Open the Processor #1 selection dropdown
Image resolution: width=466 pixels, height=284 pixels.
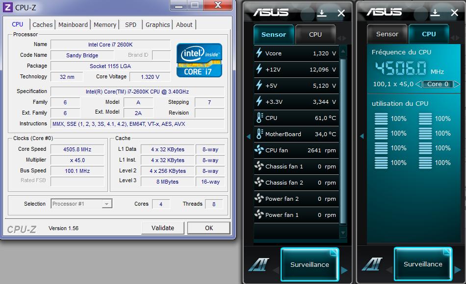coord(81,204)
